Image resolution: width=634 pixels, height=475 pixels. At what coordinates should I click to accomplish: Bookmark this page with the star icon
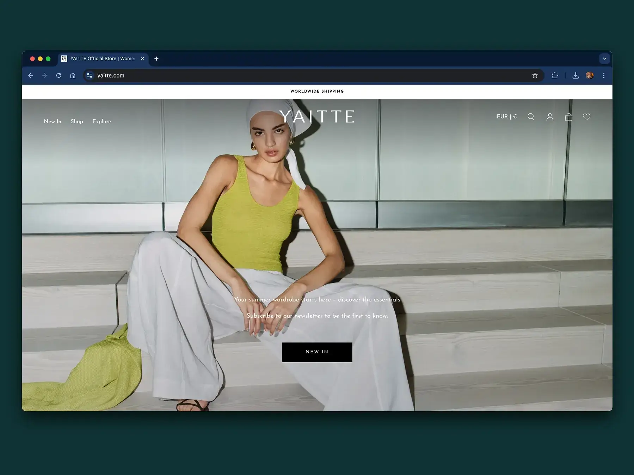point(535,75)
